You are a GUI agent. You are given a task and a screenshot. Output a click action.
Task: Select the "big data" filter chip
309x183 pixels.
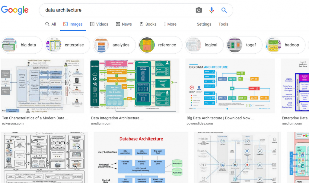coord(21,45)
